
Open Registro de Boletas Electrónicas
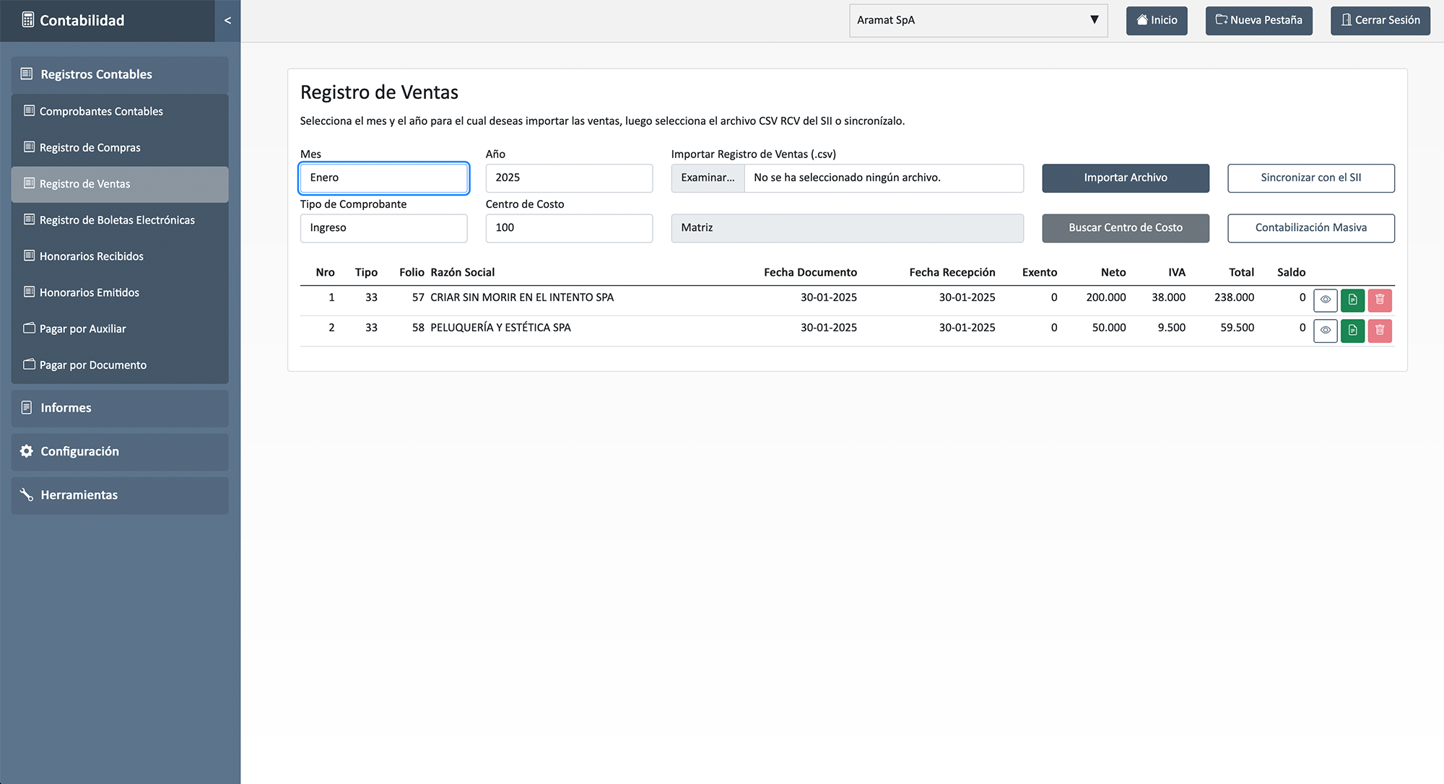117,220
